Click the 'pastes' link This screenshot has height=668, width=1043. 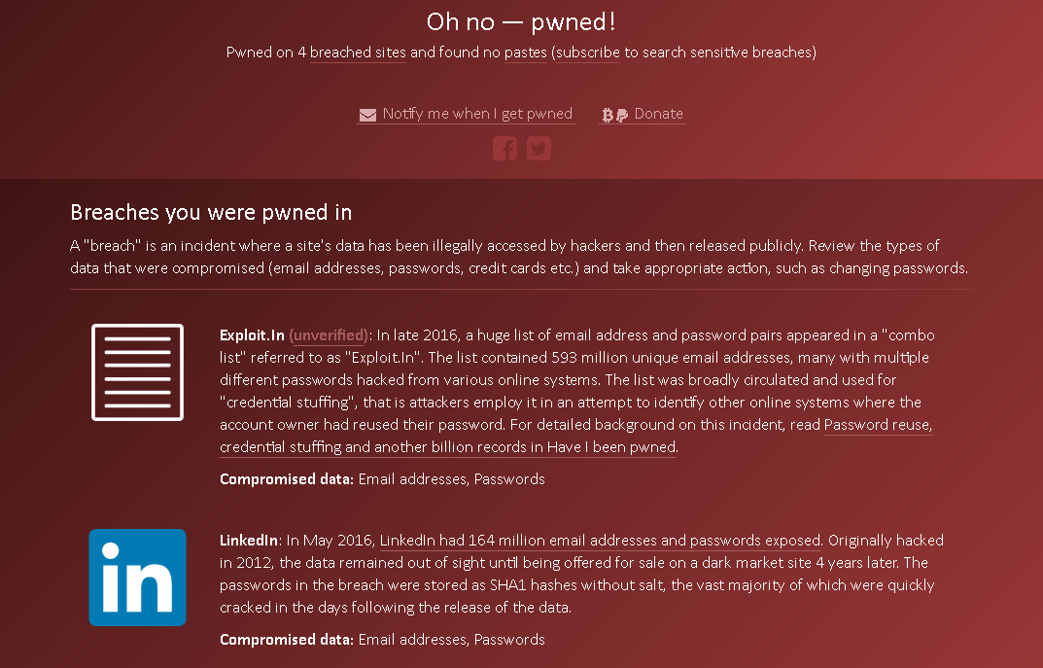point(525,53)
